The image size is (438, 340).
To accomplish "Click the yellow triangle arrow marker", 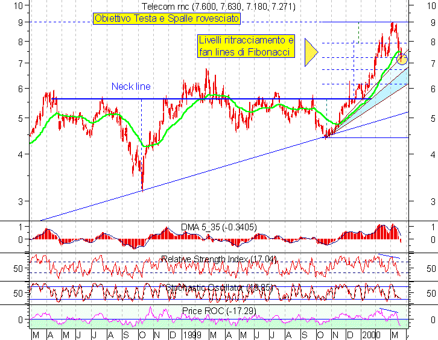I will [x=311, y=52].
